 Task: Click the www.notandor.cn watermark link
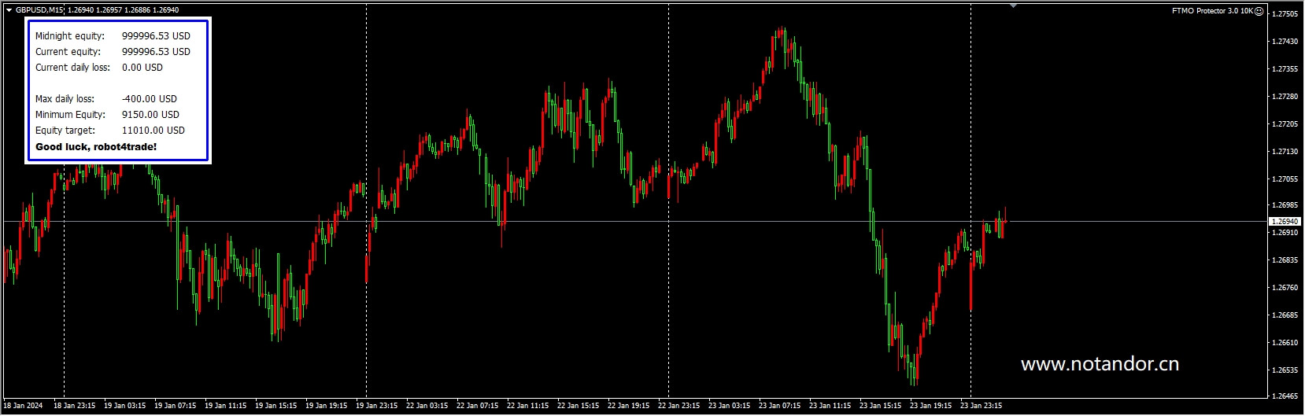point(1099,364)
